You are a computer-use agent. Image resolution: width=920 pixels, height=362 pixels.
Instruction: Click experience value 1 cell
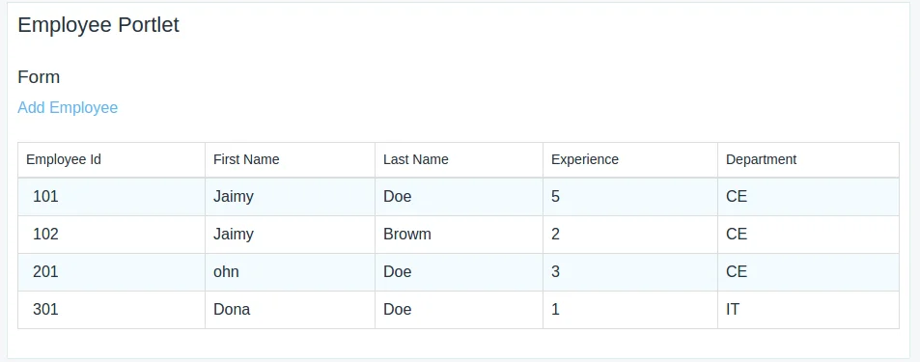(x=630, y=310)
